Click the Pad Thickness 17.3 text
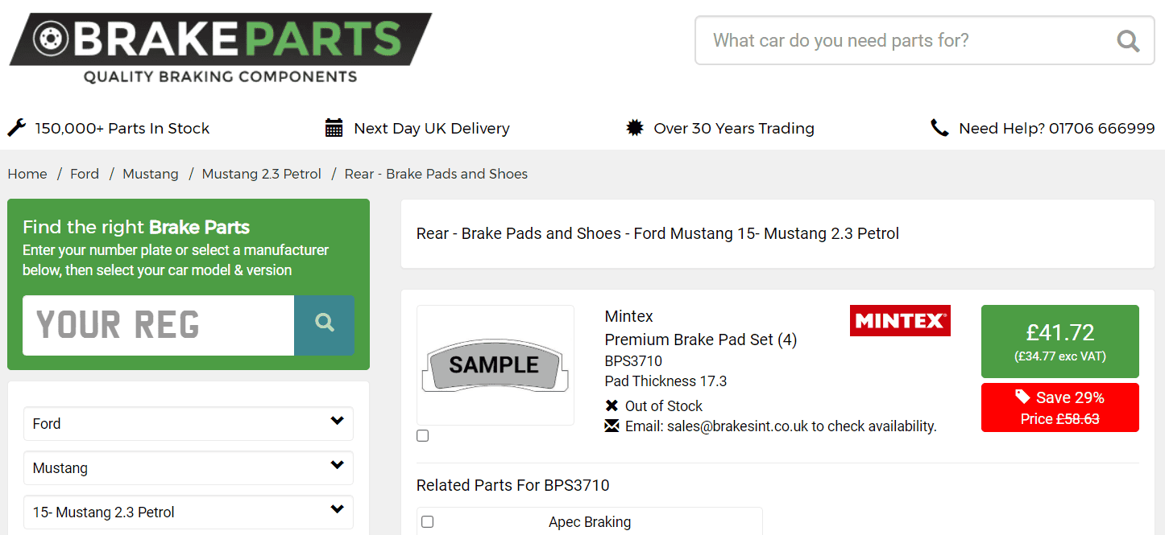 (666, 381)
